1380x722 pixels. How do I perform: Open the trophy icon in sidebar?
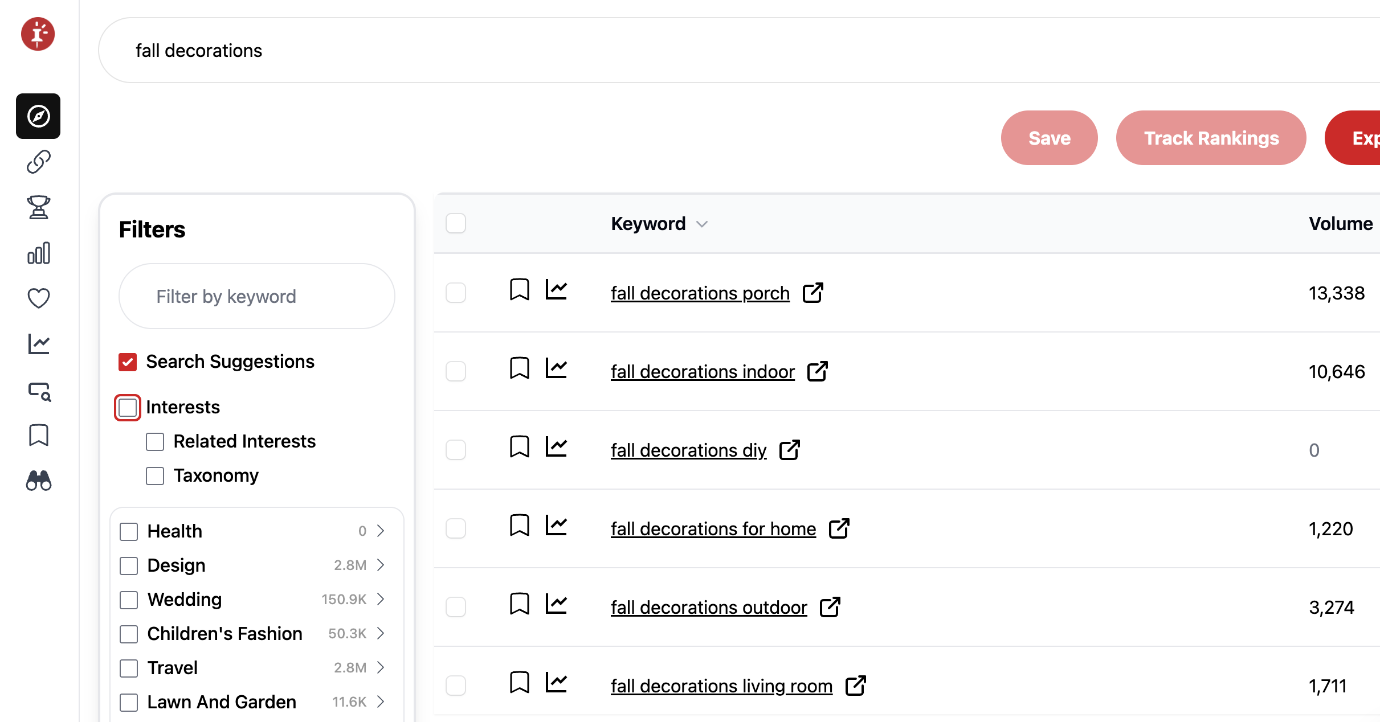click(x=38, y=207)
